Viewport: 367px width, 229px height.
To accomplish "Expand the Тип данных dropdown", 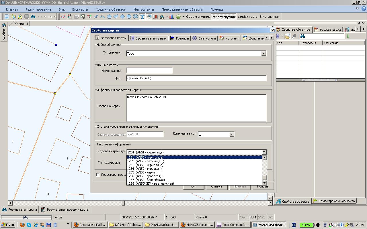I will tap(263, 53).
